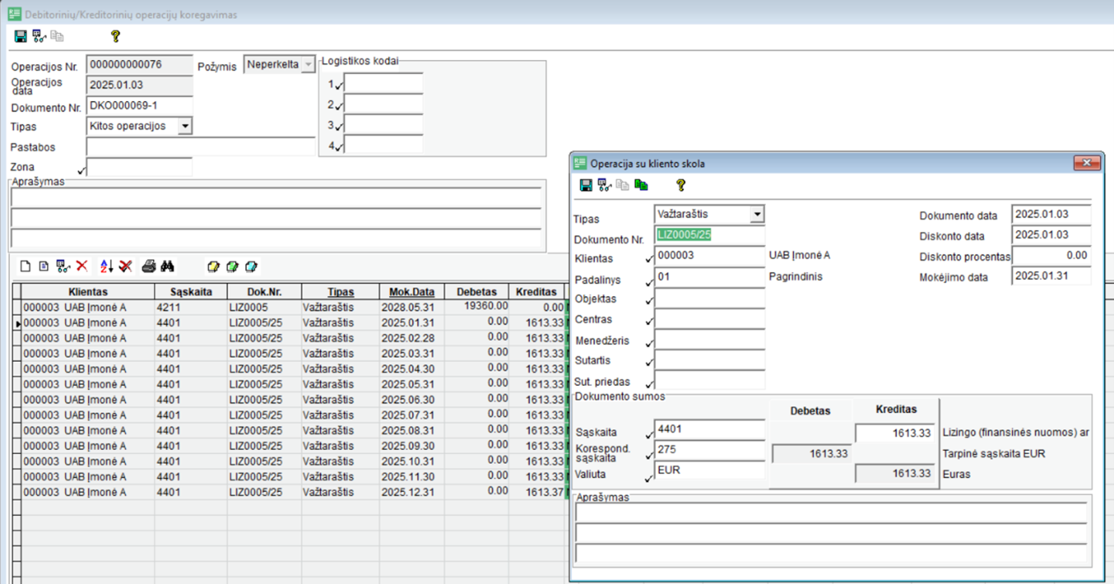Click the Logistikos kodai field 3

[x=383, y=125]
